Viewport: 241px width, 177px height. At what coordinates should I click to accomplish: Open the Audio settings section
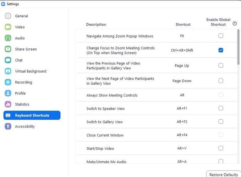coord(20,38)
